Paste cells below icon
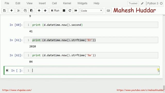The image size is (165, 93). [x=31, y=11]
